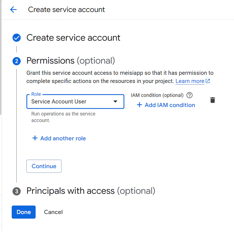Open the Learn more link
234x232 pixels.
(x=190, y=81)
